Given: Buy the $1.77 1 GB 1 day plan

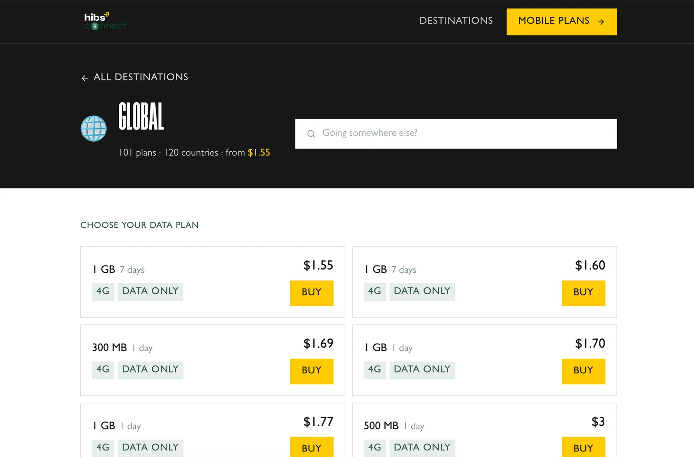Looking at the screenshot, I should pos(311,447).
